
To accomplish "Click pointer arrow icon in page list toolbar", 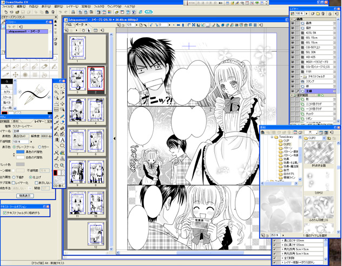I will (89, 30).
